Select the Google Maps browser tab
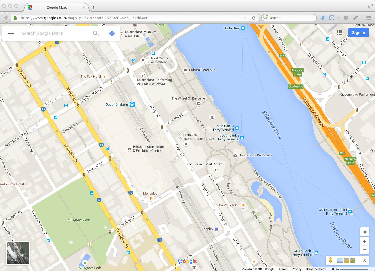 pyautogui.click(x=57, y=8)
